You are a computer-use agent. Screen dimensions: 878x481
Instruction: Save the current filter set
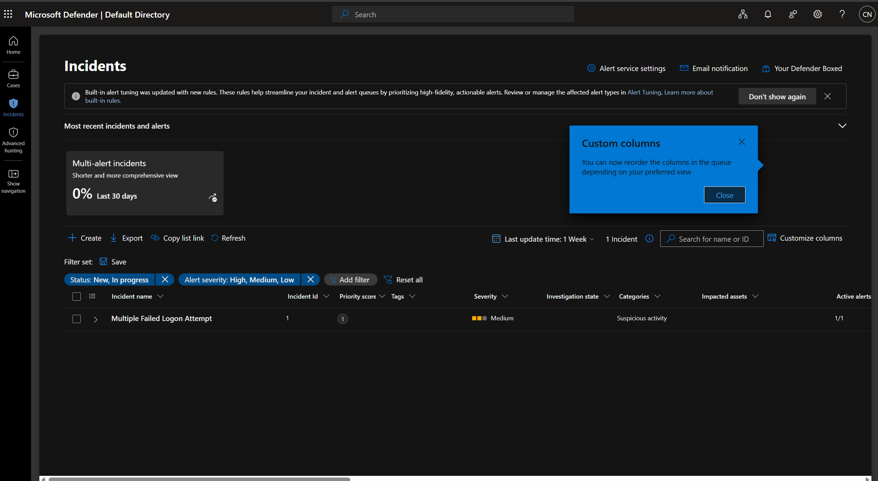click(x=113, y=262)
